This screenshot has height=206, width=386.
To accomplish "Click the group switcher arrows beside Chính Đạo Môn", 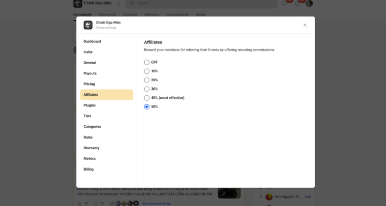I will pos(118,3).
